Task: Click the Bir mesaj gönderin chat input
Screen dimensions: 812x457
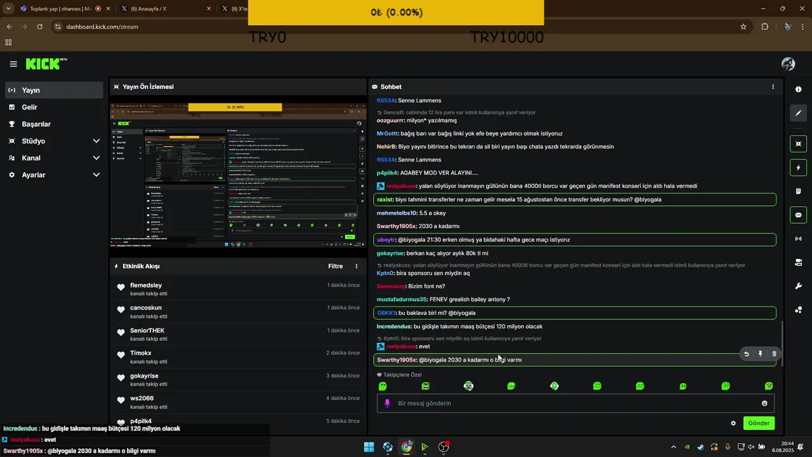Action: tap(575, 403)
